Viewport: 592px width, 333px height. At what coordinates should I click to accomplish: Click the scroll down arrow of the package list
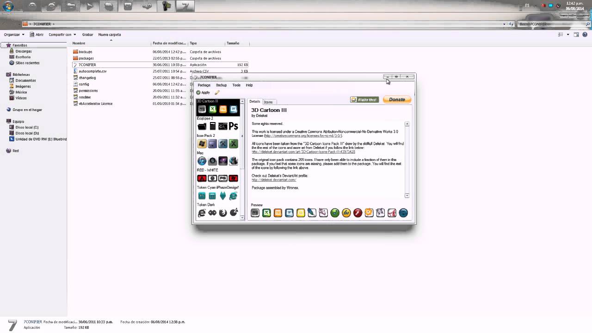[242, 217]
